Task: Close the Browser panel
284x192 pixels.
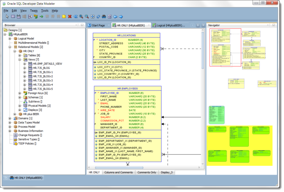Action: point(76,25)
